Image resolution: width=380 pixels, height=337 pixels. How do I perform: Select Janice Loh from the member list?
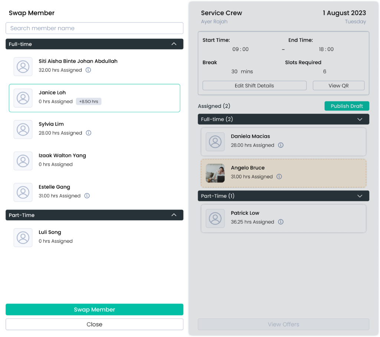(94, 98)
